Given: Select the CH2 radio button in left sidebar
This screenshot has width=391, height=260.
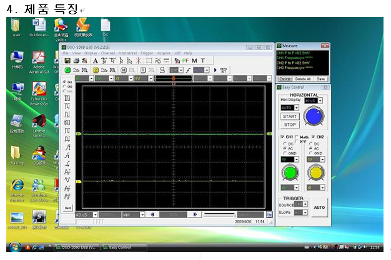Looking at the screenshot, I should [64, 87].
